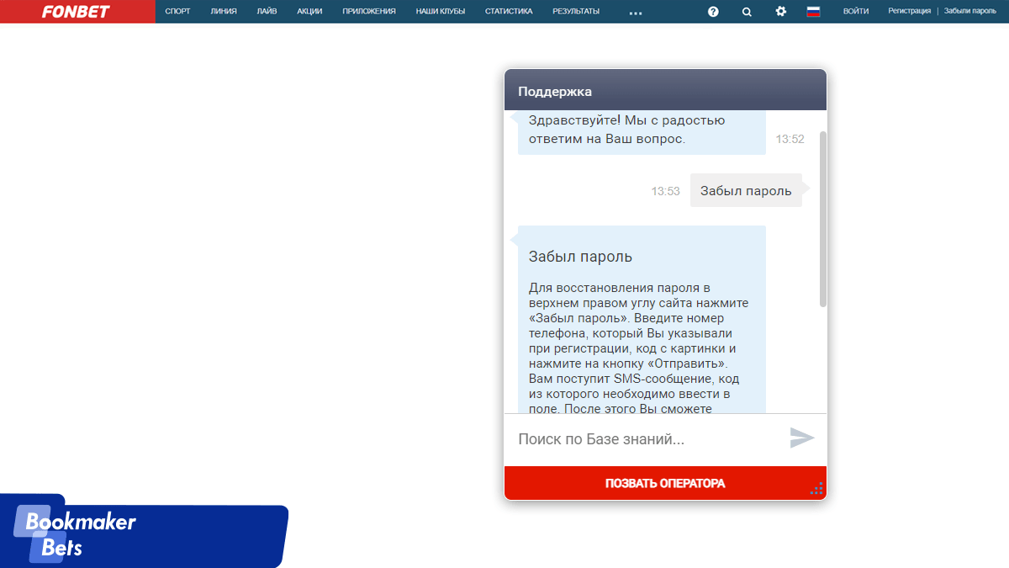Screen dimensions: 1009x568
Task: Click the send message arrow icon
Action: [x=802, y=438]
